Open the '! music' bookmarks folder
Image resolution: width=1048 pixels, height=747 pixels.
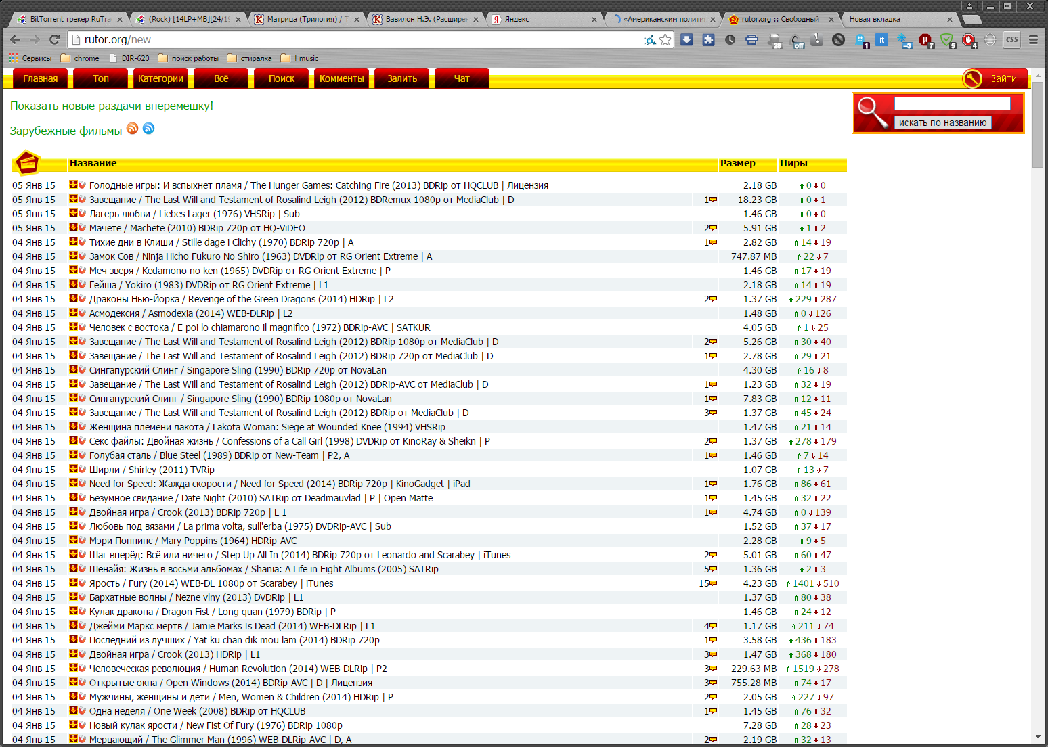coord(299,58)
